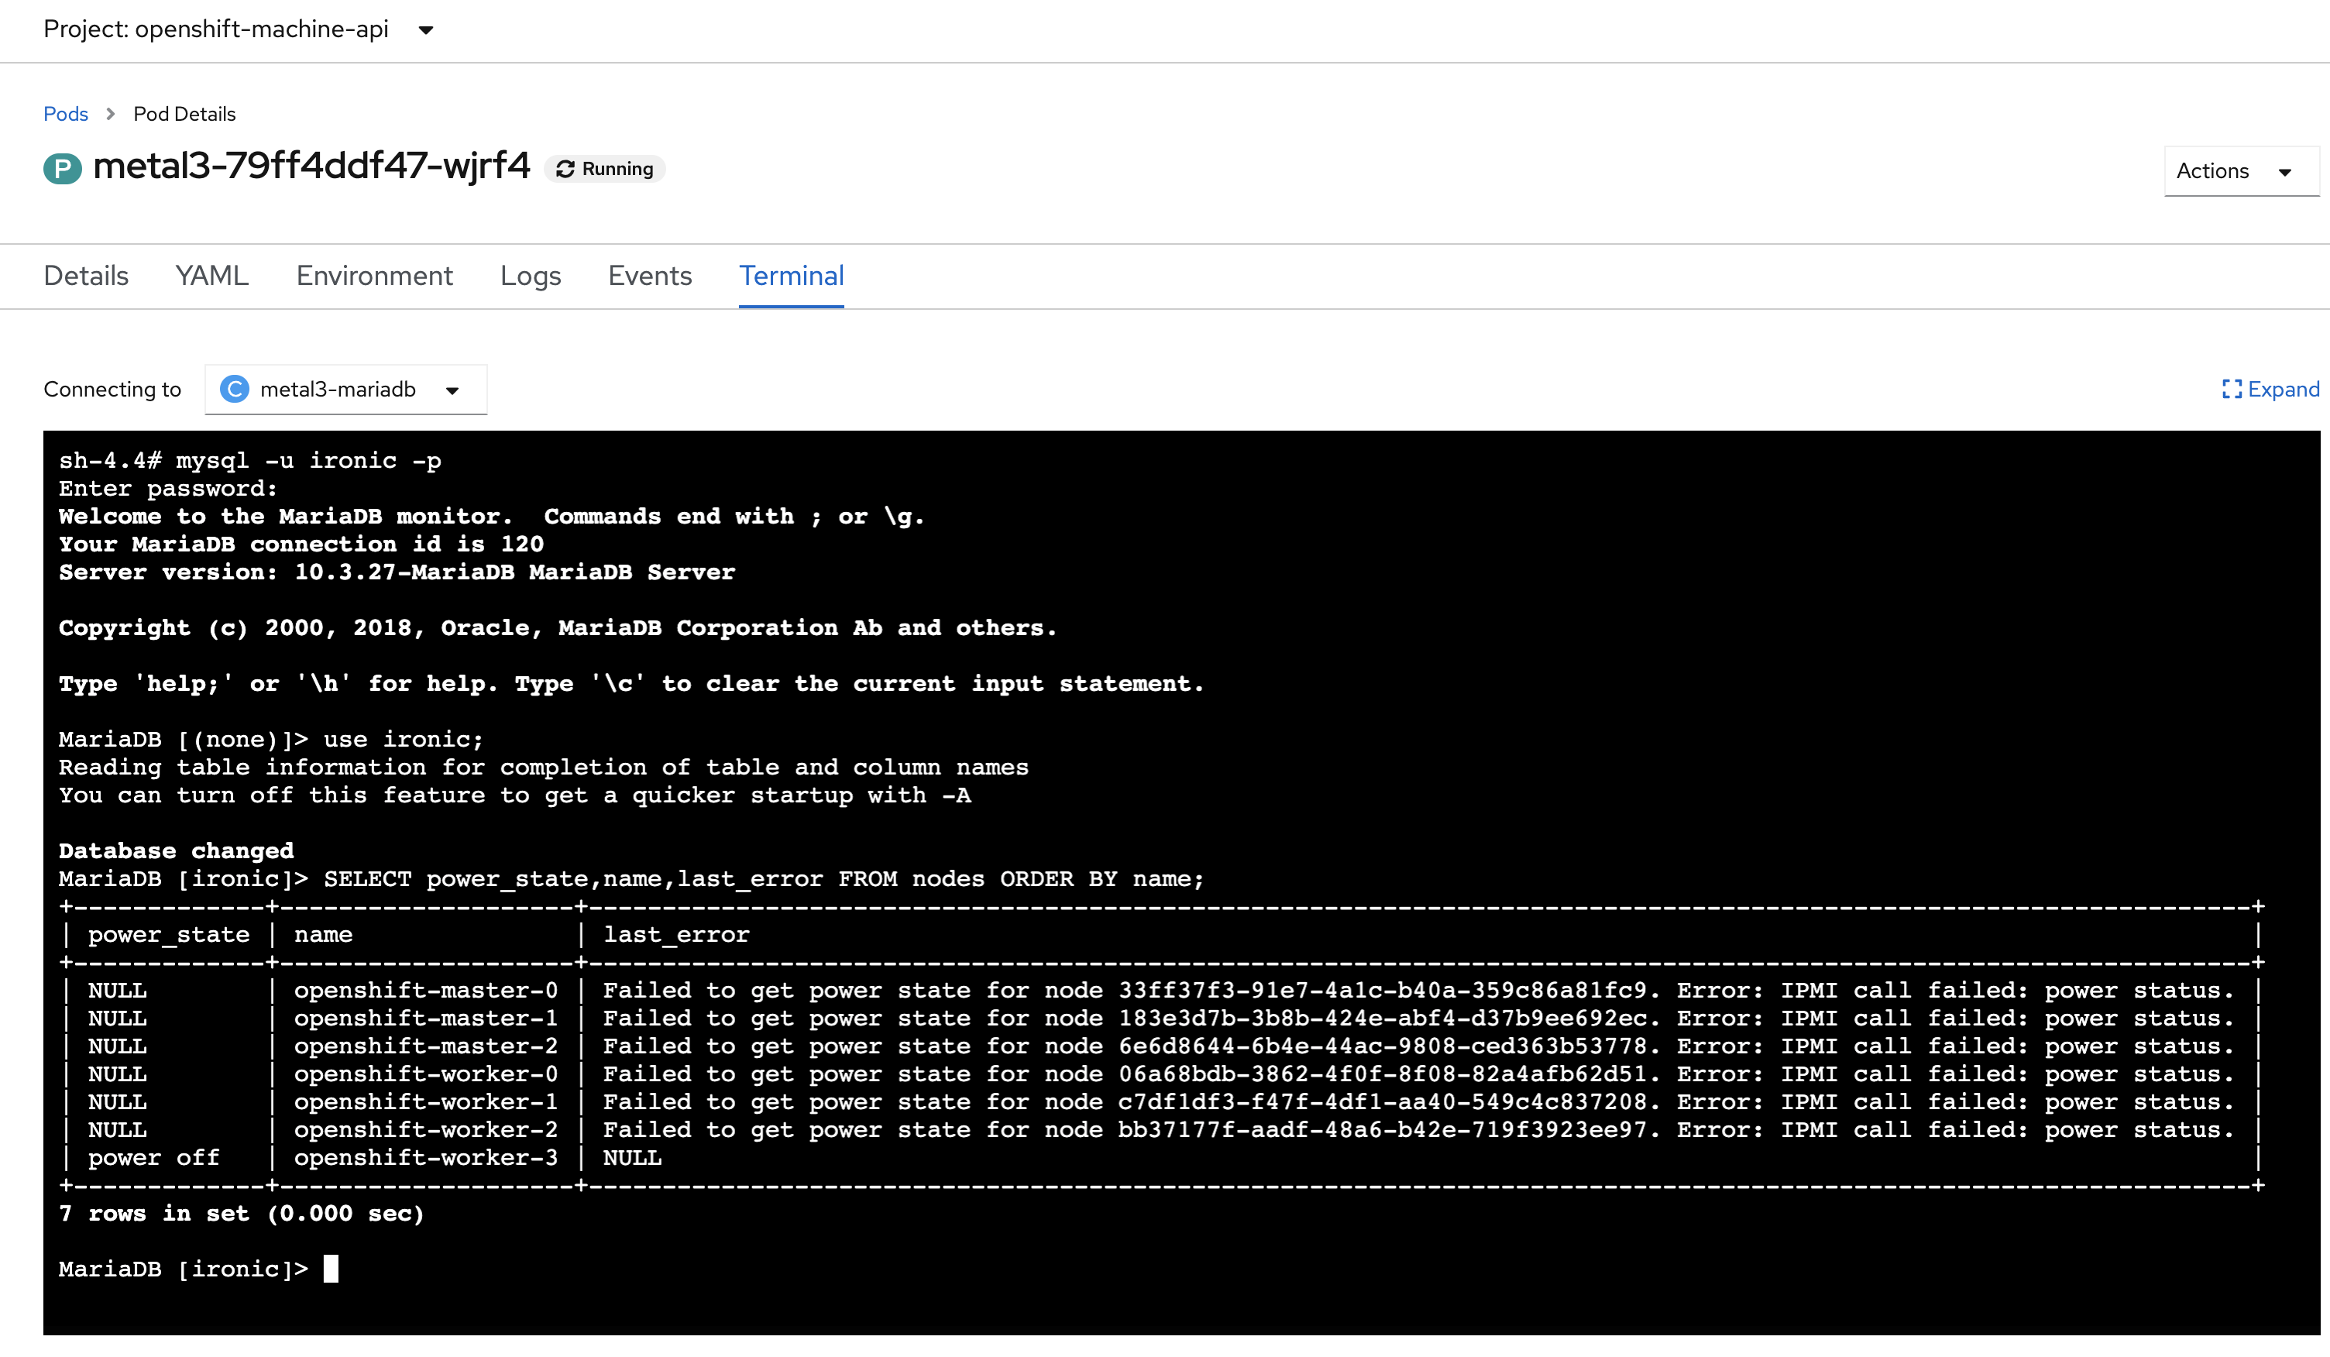Click the teal Pod 'P' resource icon

tap(62, 168)
